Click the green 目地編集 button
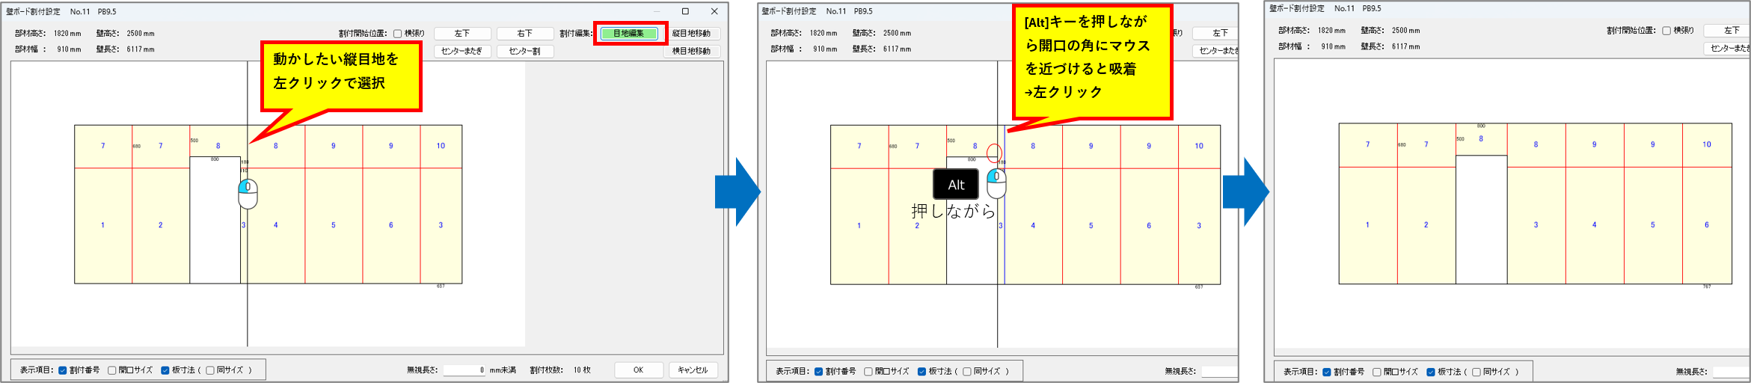This screenshot has height=383, width=1751. [x=629, y=34]
